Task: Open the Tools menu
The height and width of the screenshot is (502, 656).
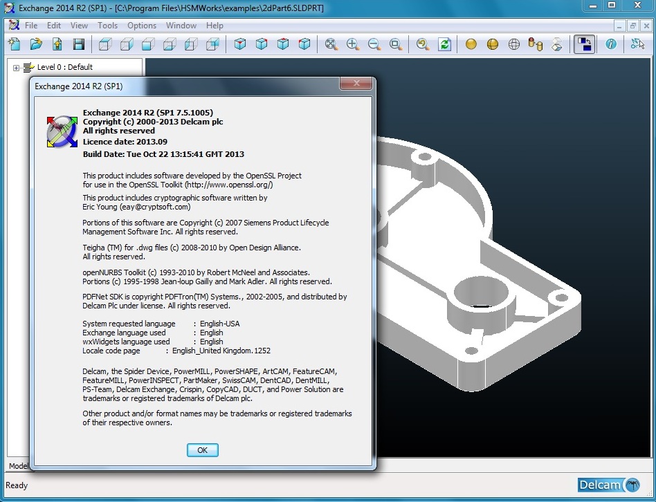Action: [107, 26]
